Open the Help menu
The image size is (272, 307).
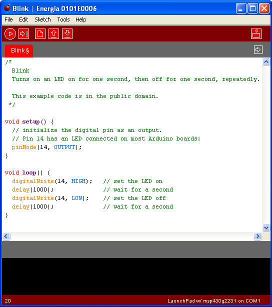[x=81, y=19]
